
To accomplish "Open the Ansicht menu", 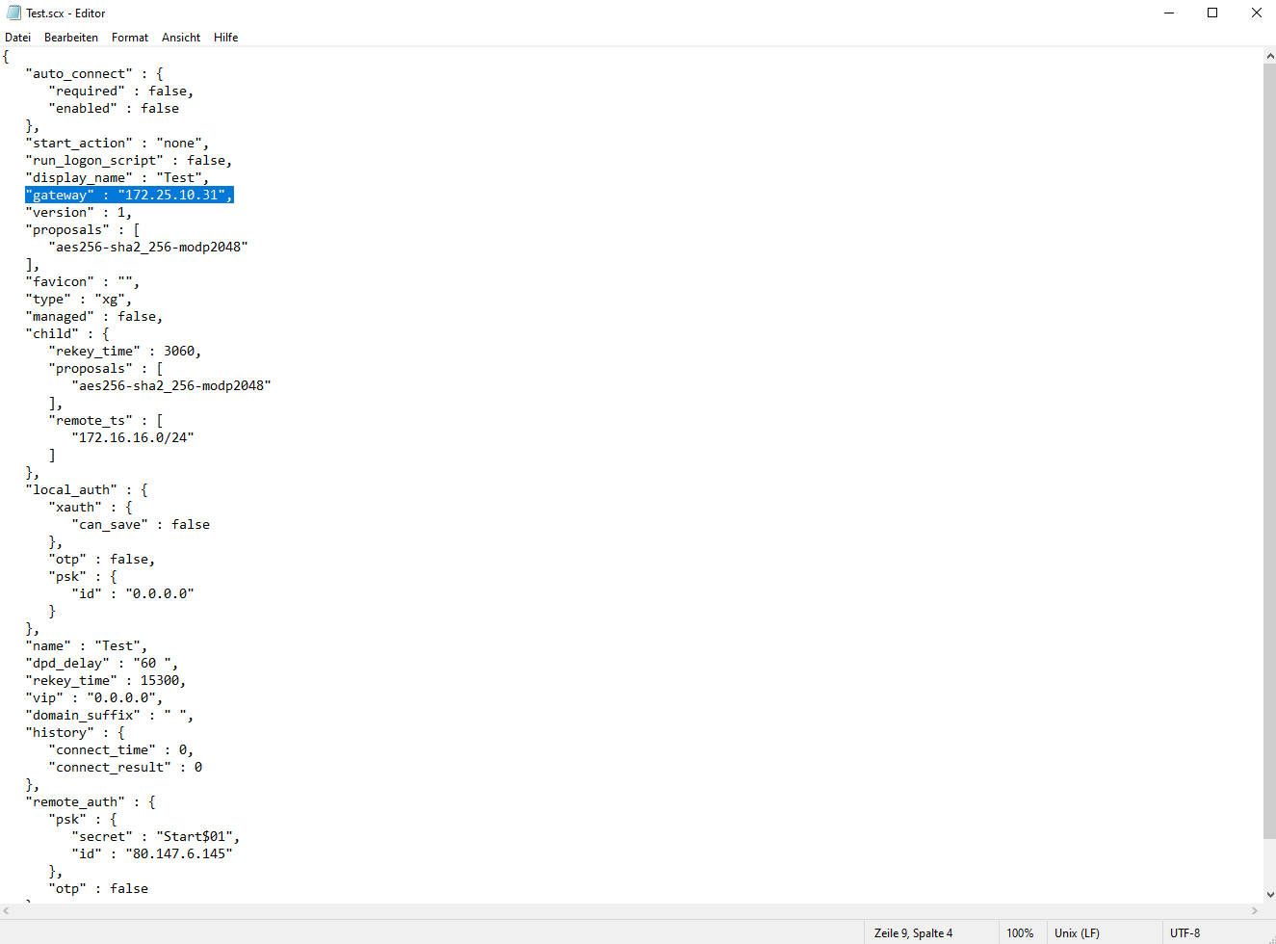I will pos(181,38).
